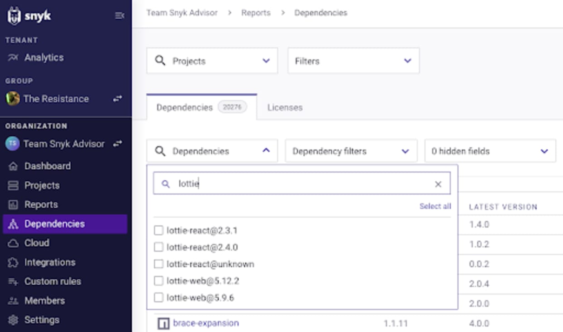Click the npm icon beside brace-expansion
Screen dimensions: 563x332
(x=163, y=323)
